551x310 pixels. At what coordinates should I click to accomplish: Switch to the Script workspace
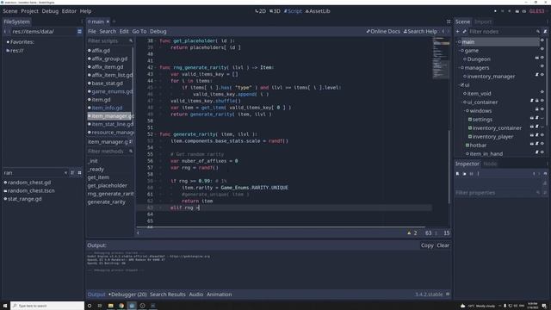coord(293,11)
